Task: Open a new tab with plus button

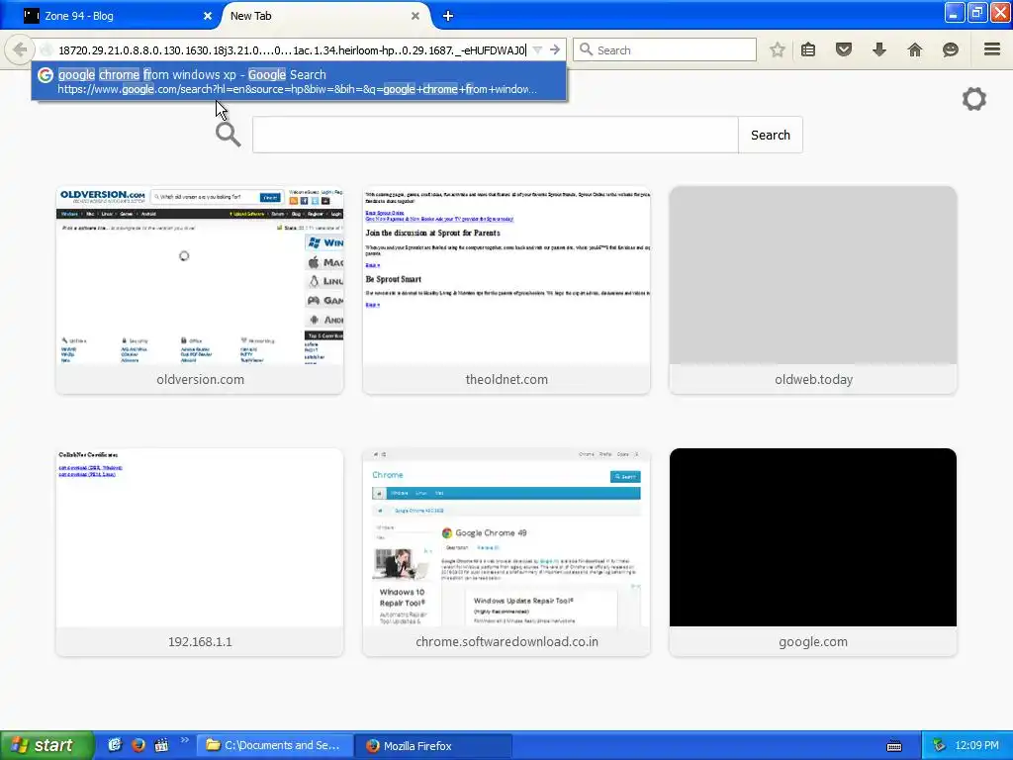Action: tap(448, 16)
